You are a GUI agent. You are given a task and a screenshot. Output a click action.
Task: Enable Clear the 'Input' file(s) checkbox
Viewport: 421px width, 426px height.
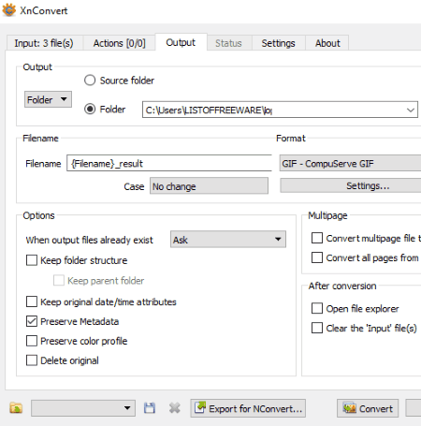pos(317,328)
